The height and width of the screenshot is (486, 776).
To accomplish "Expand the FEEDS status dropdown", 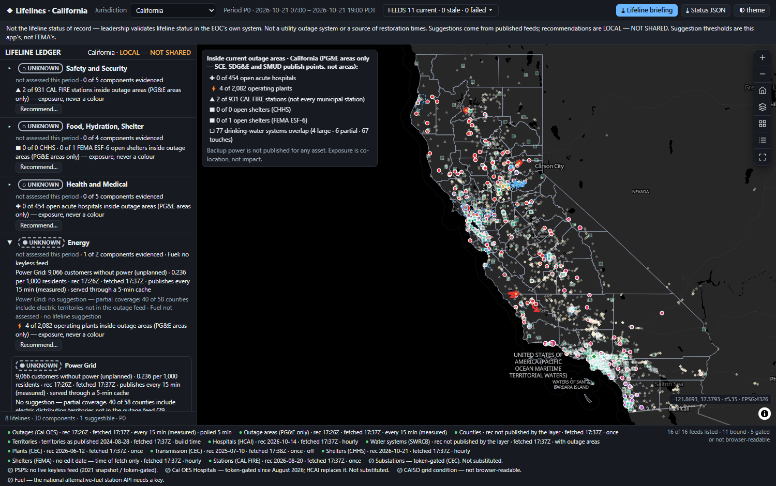I will 440,10.
